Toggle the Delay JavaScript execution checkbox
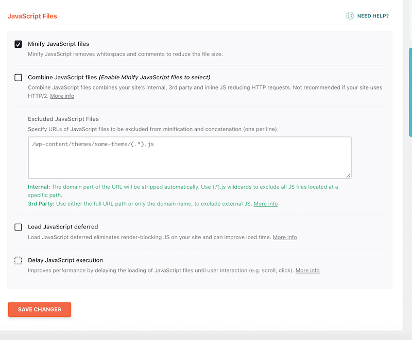 pos(19,260)
